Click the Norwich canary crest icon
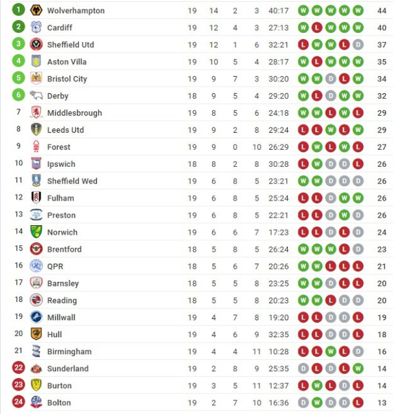403x414 pixels. pos(36,232)
